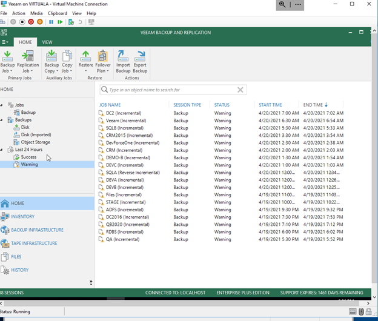
Task: Click the VM Reset (green play) icon
Action: point(60,22)
